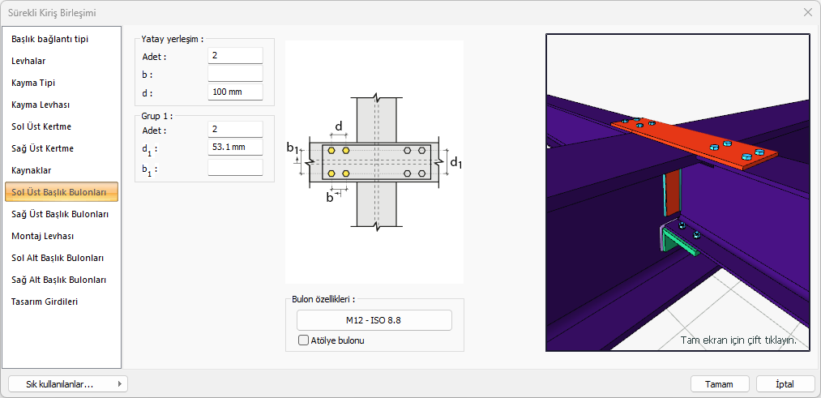Select Başlık bağlantı tipi in the sidebar
Screen dimensions: 821x398
coord(50,39)
